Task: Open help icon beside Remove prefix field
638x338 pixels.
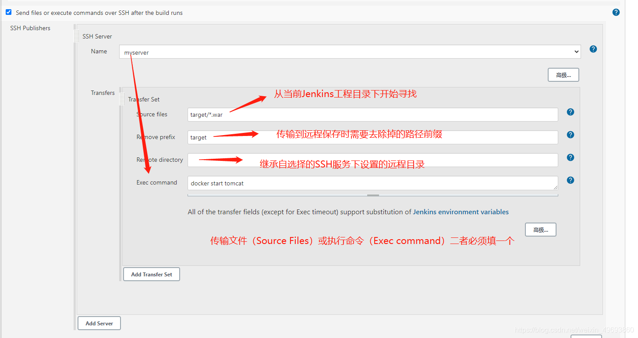Action: (570, 135)
